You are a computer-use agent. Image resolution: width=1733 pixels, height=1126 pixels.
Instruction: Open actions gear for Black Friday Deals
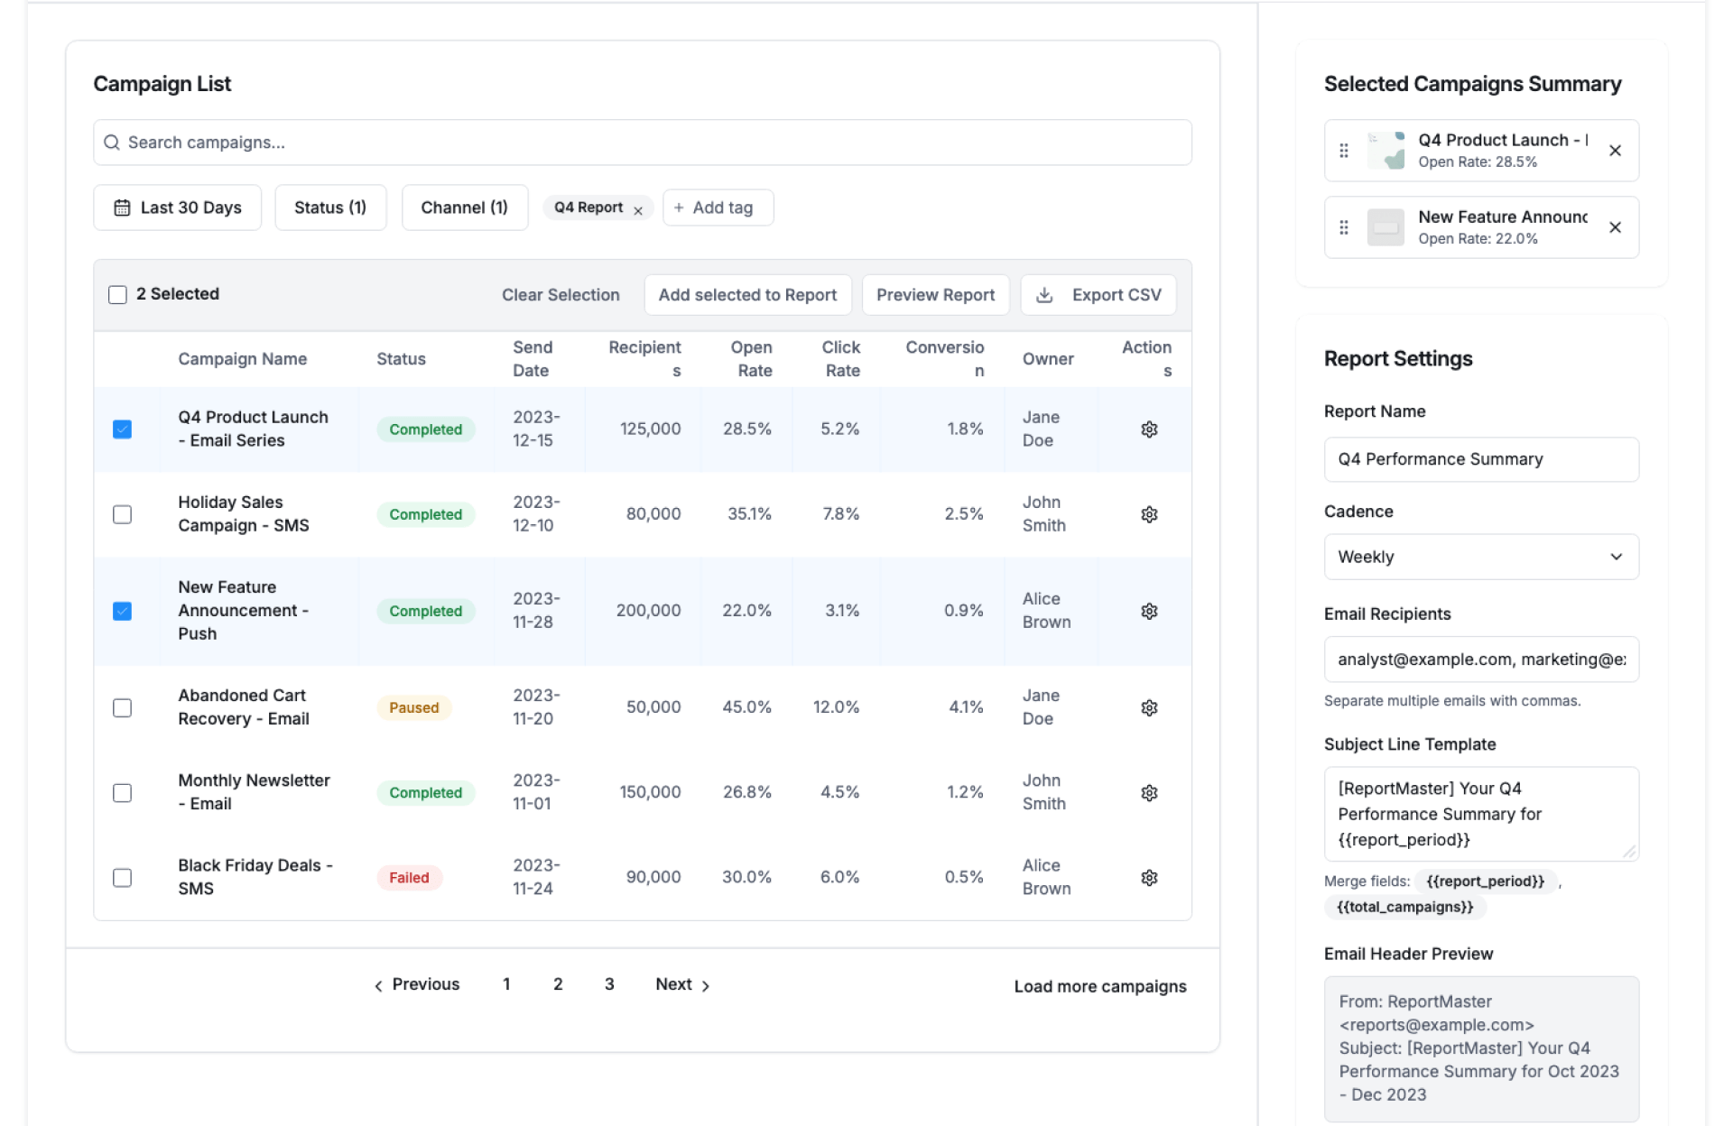[1148, 878]
